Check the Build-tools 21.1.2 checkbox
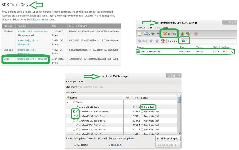 74,129
